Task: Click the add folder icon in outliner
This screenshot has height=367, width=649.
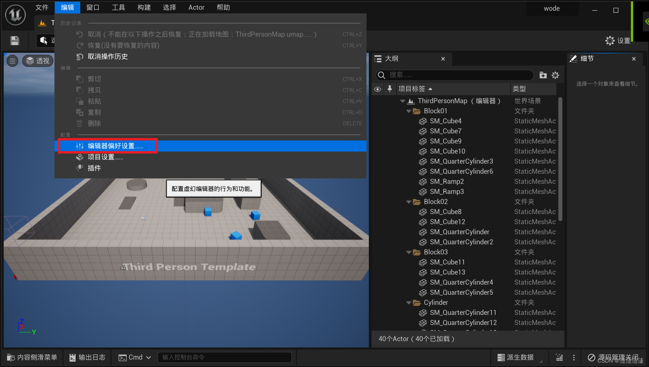Action: point(543,75)
